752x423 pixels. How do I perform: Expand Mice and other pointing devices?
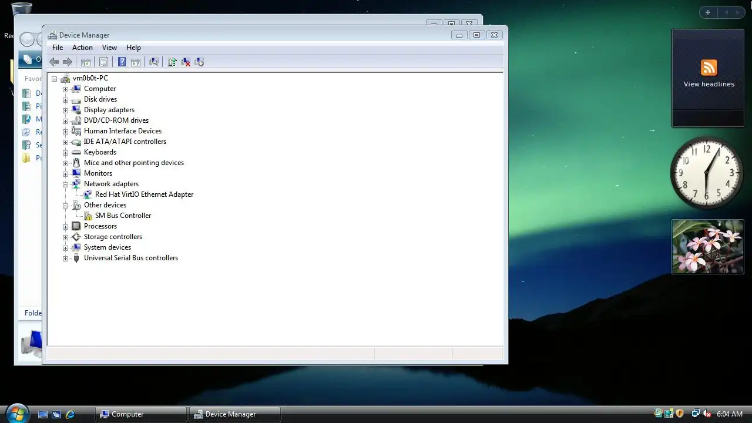pyautogui.click(x=66, y=163)
